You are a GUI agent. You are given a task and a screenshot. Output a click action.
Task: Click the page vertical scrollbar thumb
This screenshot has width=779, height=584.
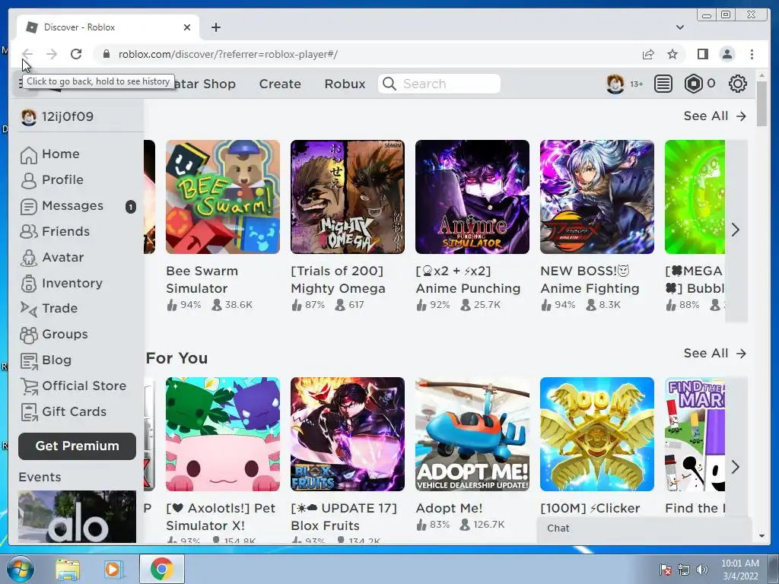click(762, 103)
